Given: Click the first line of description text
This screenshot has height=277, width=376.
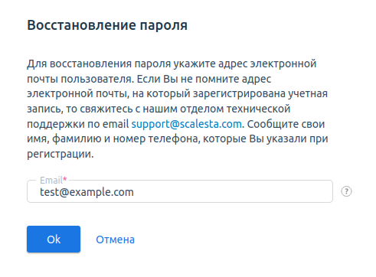Looking at the screenshot, I should tap(172, 64).
